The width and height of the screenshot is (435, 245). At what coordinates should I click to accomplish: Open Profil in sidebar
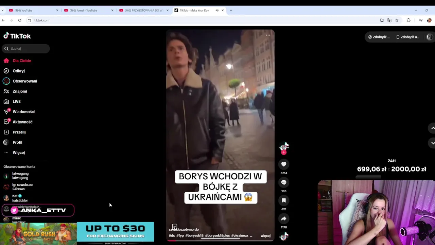[13, 142]
